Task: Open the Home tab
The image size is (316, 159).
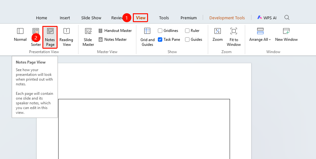Action: tap(41, 18)
